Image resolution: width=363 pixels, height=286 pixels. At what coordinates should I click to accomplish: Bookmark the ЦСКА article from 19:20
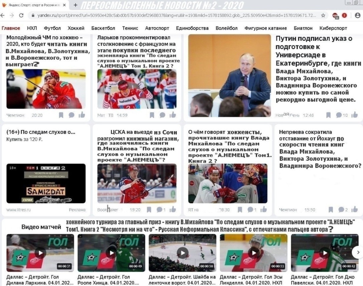[149, 210]
